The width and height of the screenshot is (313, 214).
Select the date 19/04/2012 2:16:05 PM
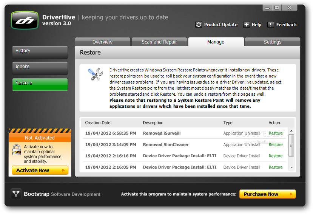tap(111, 167)
